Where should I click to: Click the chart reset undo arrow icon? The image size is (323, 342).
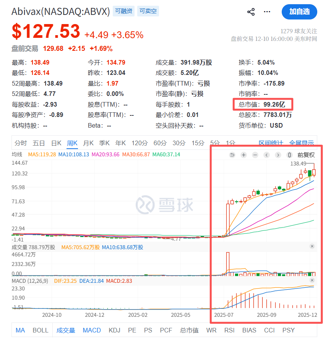coord(232,155)
